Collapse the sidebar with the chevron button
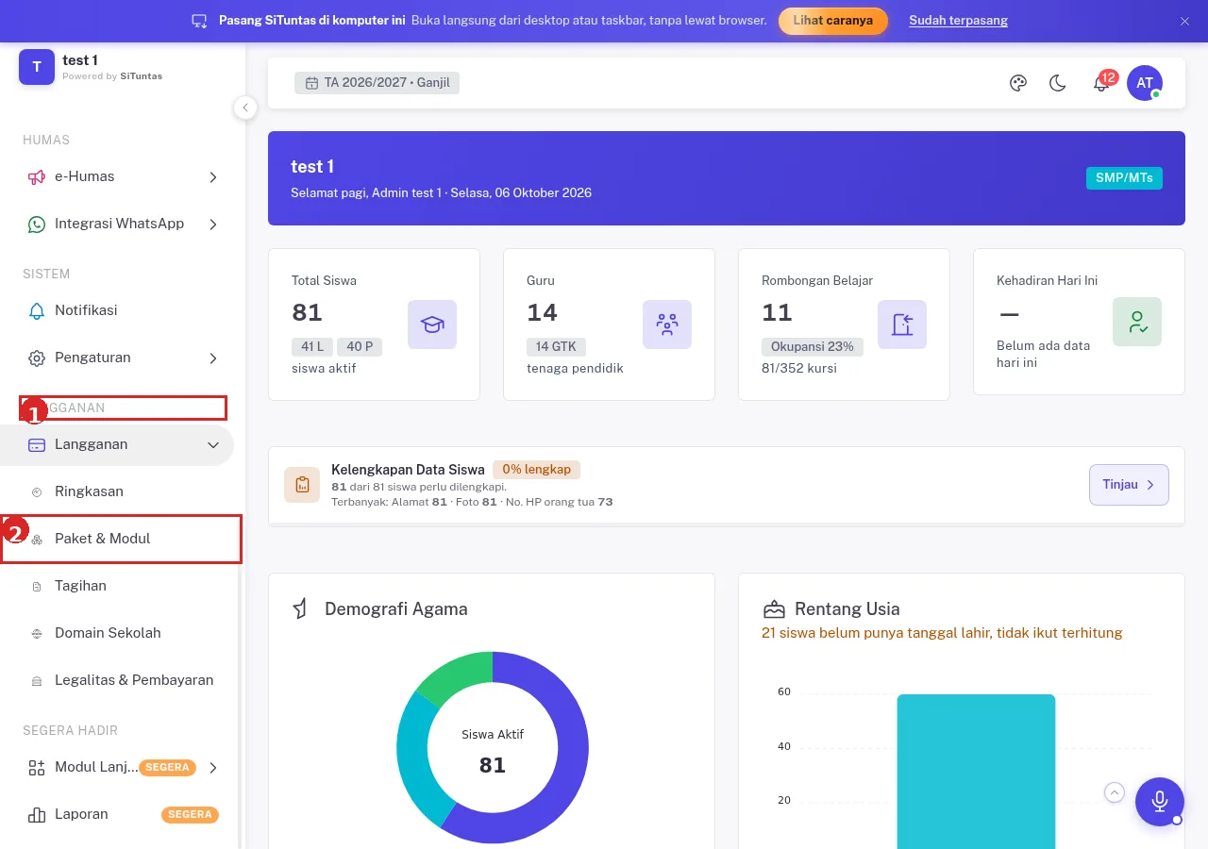The image size is (1208, 849). (245, 108)
